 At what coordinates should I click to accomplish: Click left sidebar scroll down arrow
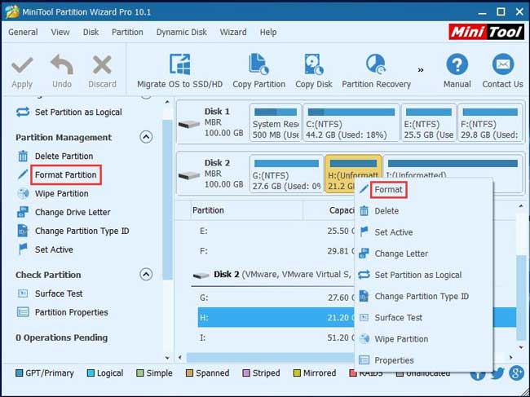(167, 358)
